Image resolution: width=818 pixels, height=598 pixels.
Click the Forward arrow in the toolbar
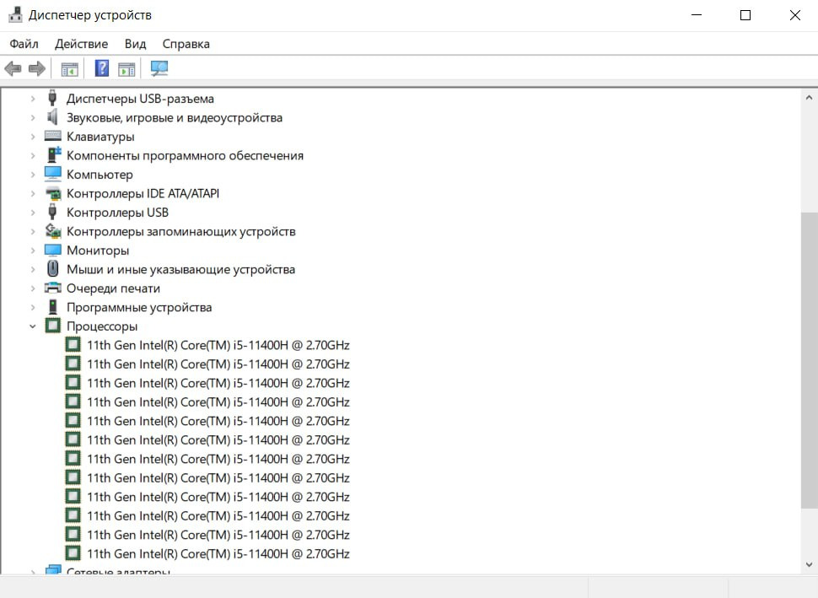pos(36,68)
